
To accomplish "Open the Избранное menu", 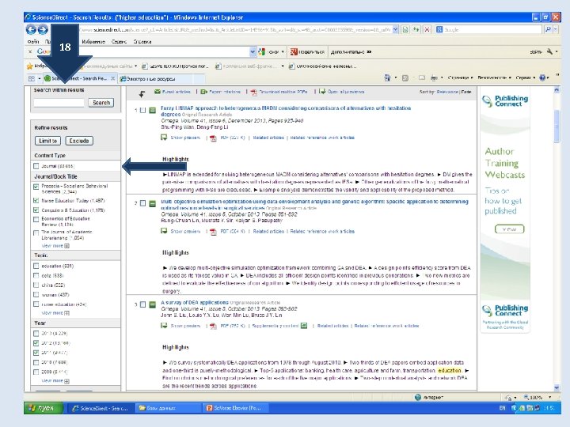I will pos(93,41).
